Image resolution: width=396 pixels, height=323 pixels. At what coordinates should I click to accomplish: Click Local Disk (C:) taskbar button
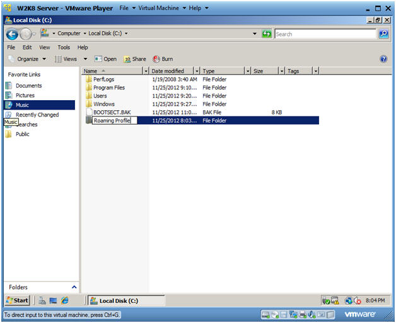[x=126, y=300]
